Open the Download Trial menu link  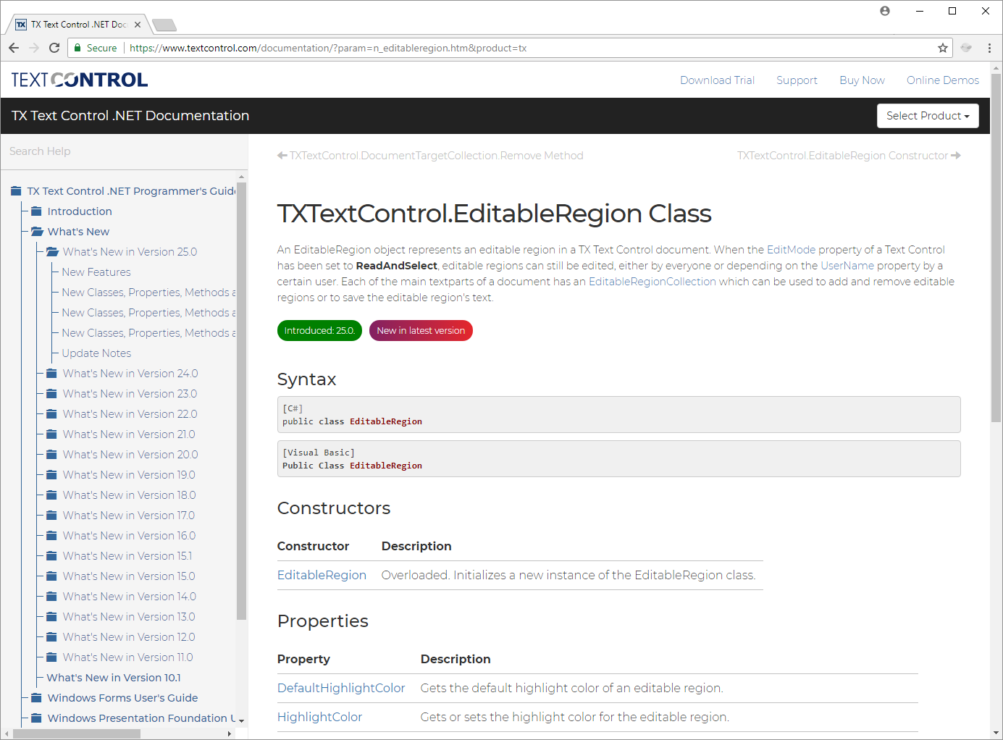[x=717, y=80]
